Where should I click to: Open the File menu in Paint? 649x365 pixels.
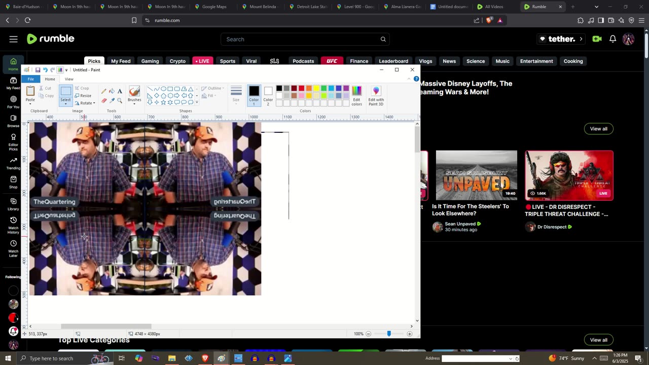(31, 79)
